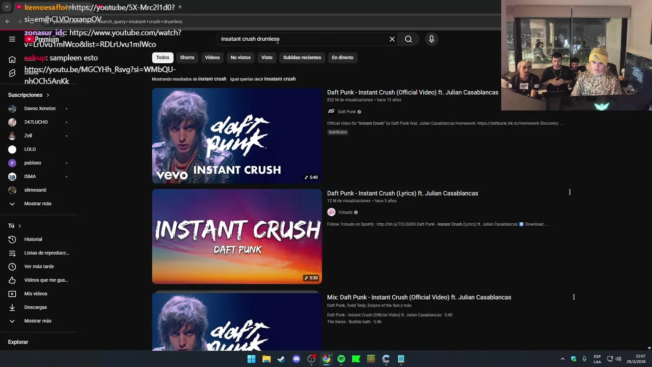Expand Suscripciones section chevron
This screenshot has height=367, width=652.
coord(48,95)
